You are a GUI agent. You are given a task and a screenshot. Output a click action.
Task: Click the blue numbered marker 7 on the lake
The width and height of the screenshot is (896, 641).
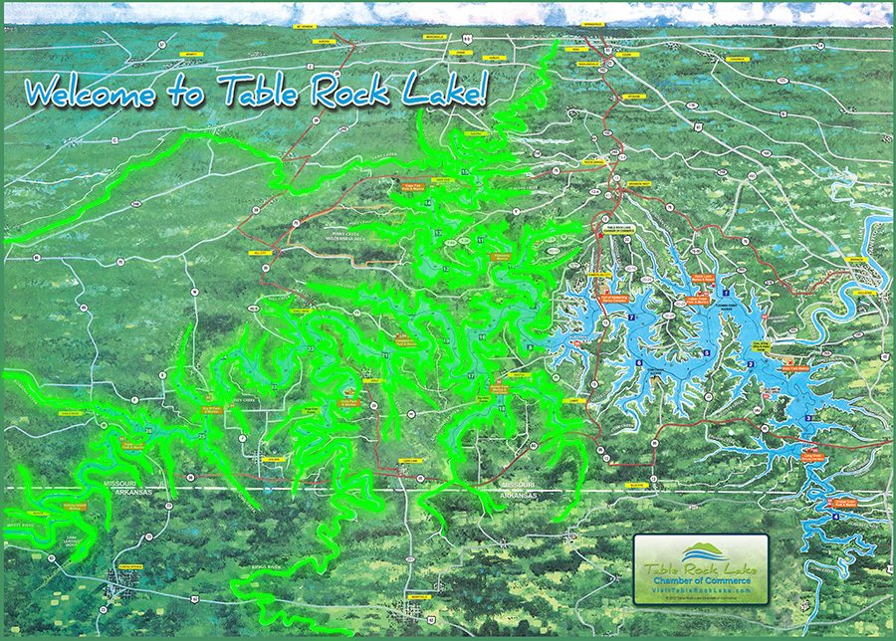coord(631,316)
